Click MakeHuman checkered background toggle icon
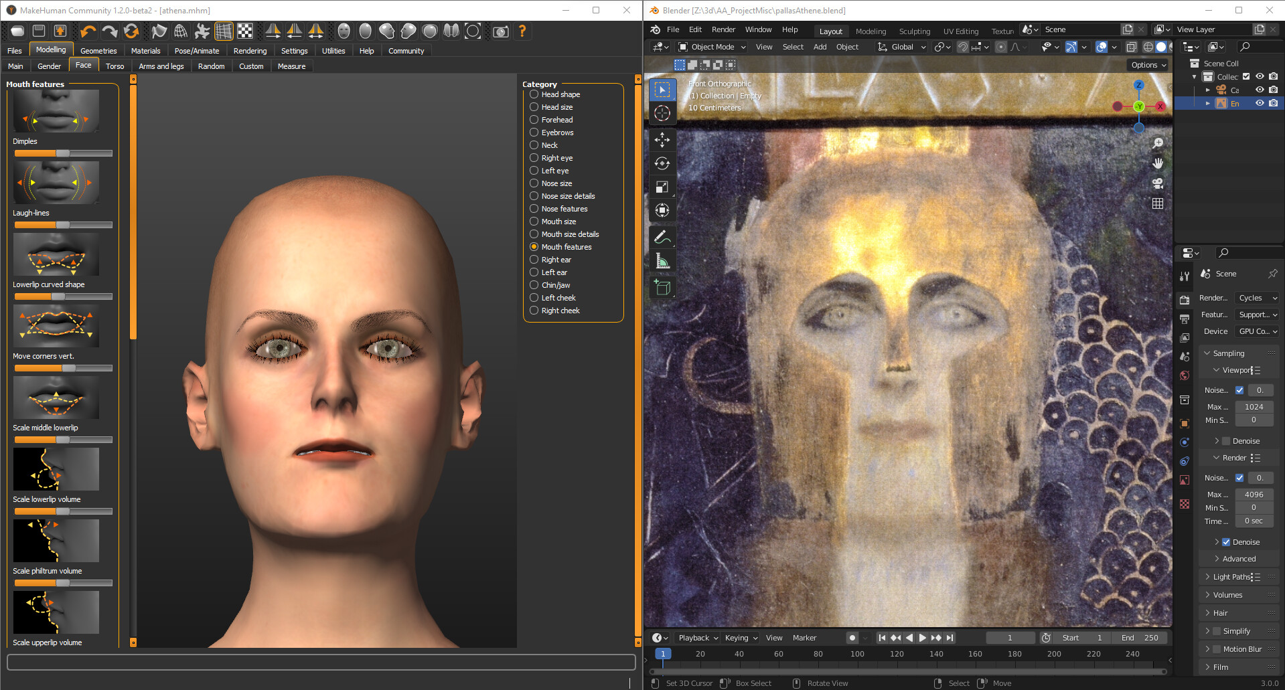Screen dimensions: 1285x690 click(245, 31)
